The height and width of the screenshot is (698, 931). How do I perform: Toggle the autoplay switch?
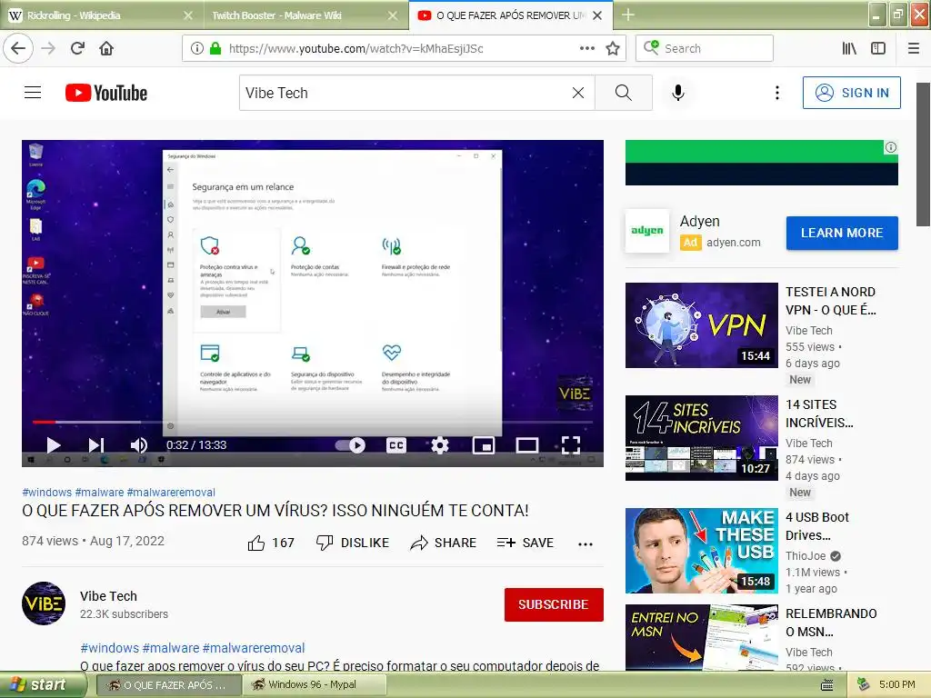pyautogui.click(x=350, y=445)
